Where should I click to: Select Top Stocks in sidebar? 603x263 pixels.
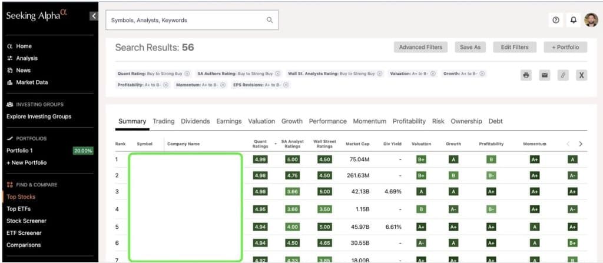click(x=21, y=197)
